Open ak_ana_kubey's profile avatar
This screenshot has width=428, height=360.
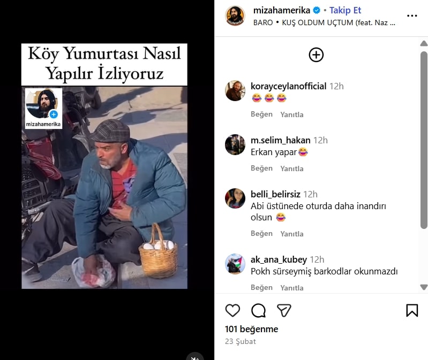(x=235, y=264)
